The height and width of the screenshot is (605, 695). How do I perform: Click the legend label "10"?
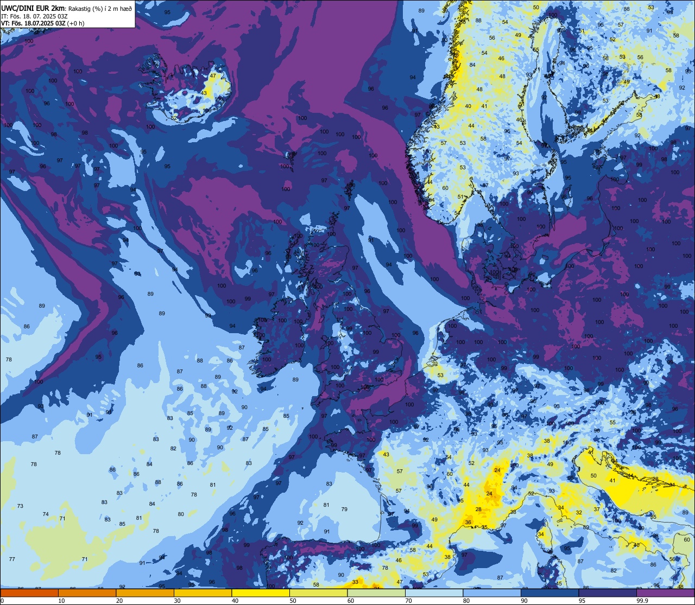[61, 601]
